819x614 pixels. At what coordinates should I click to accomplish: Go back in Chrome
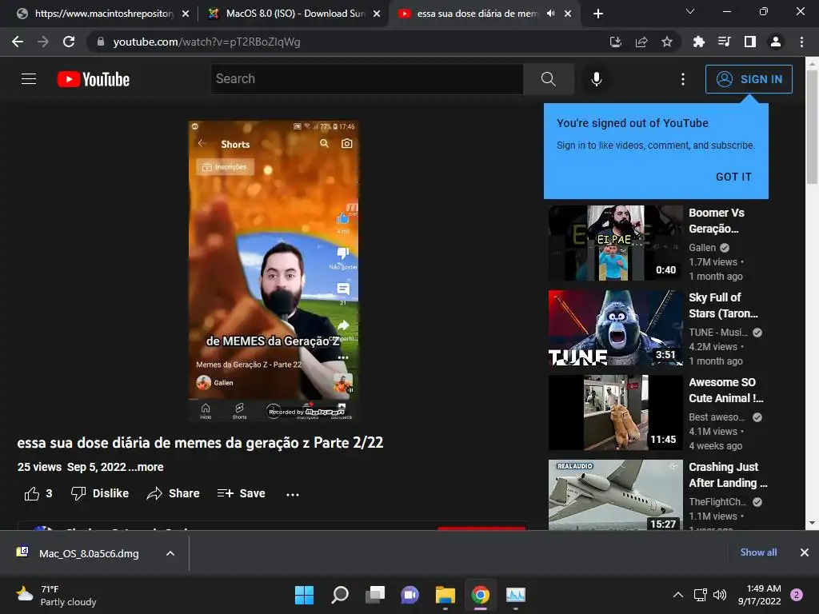point(18,42)
